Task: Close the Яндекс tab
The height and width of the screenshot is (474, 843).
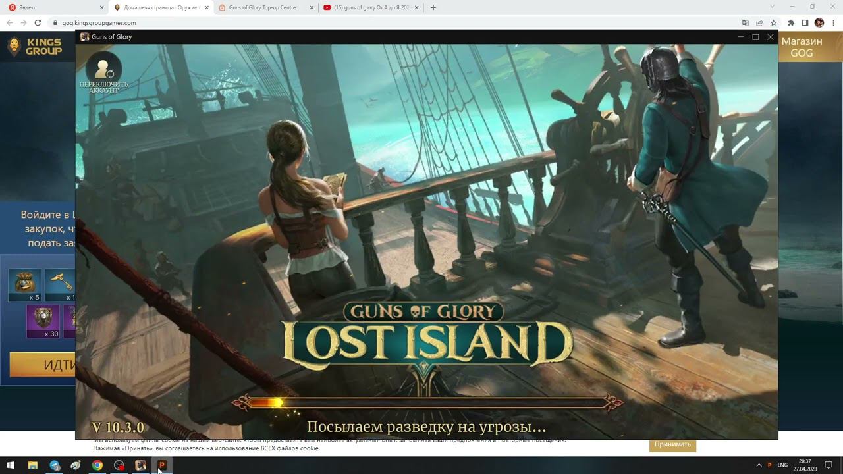Action: click(101, 7)
